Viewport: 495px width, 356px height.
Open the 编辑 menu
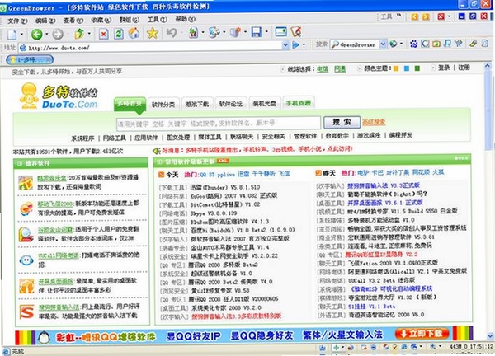(x=45, y=21)
